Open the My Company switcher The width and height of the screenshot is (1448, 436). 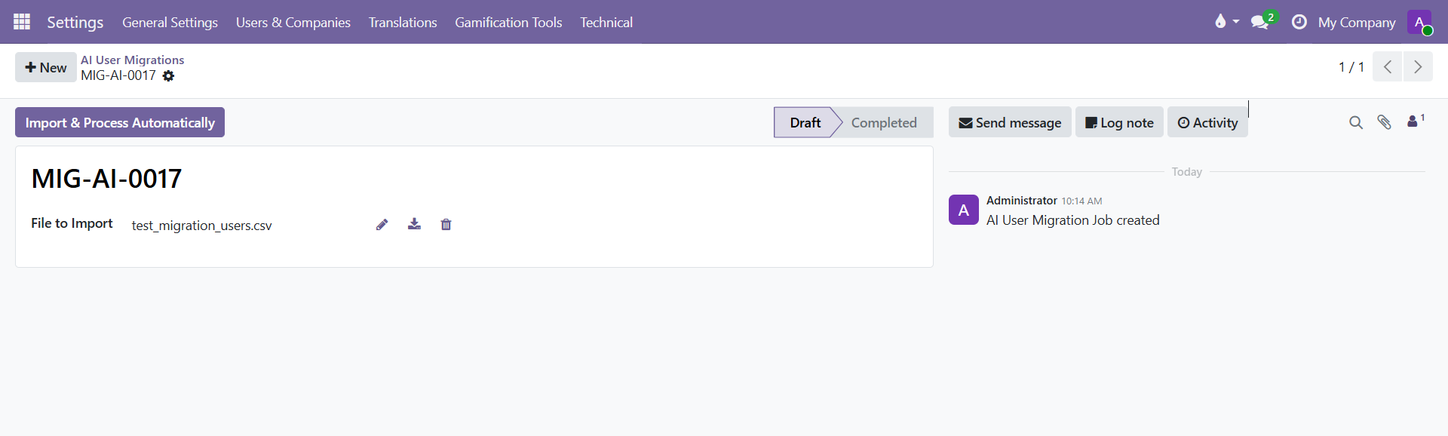tap(1357, 23)
